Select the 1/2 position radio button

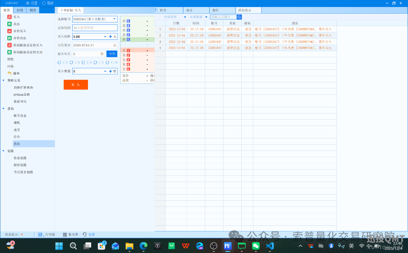point(59,63)
